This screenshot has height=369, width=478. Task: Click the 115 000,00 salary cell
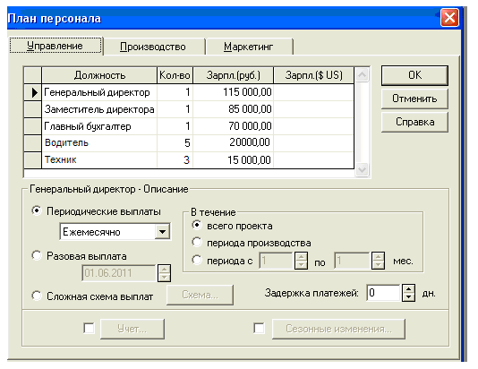pos(234,92)
